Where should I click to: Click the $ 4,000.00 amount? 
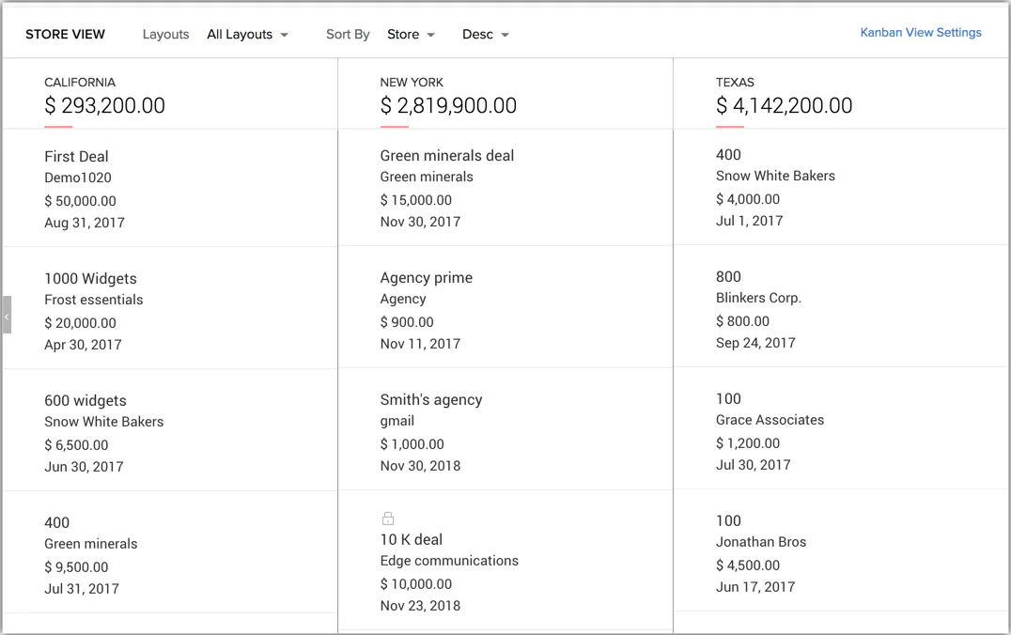pos(748,199)
